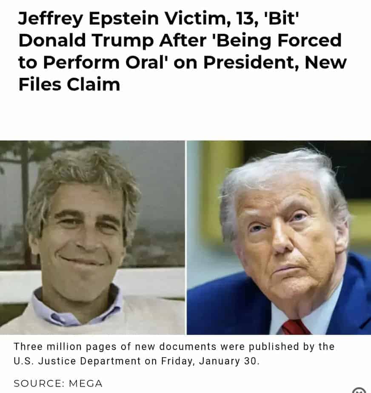Open the right photo of man in blue suit

coord(279,238)
